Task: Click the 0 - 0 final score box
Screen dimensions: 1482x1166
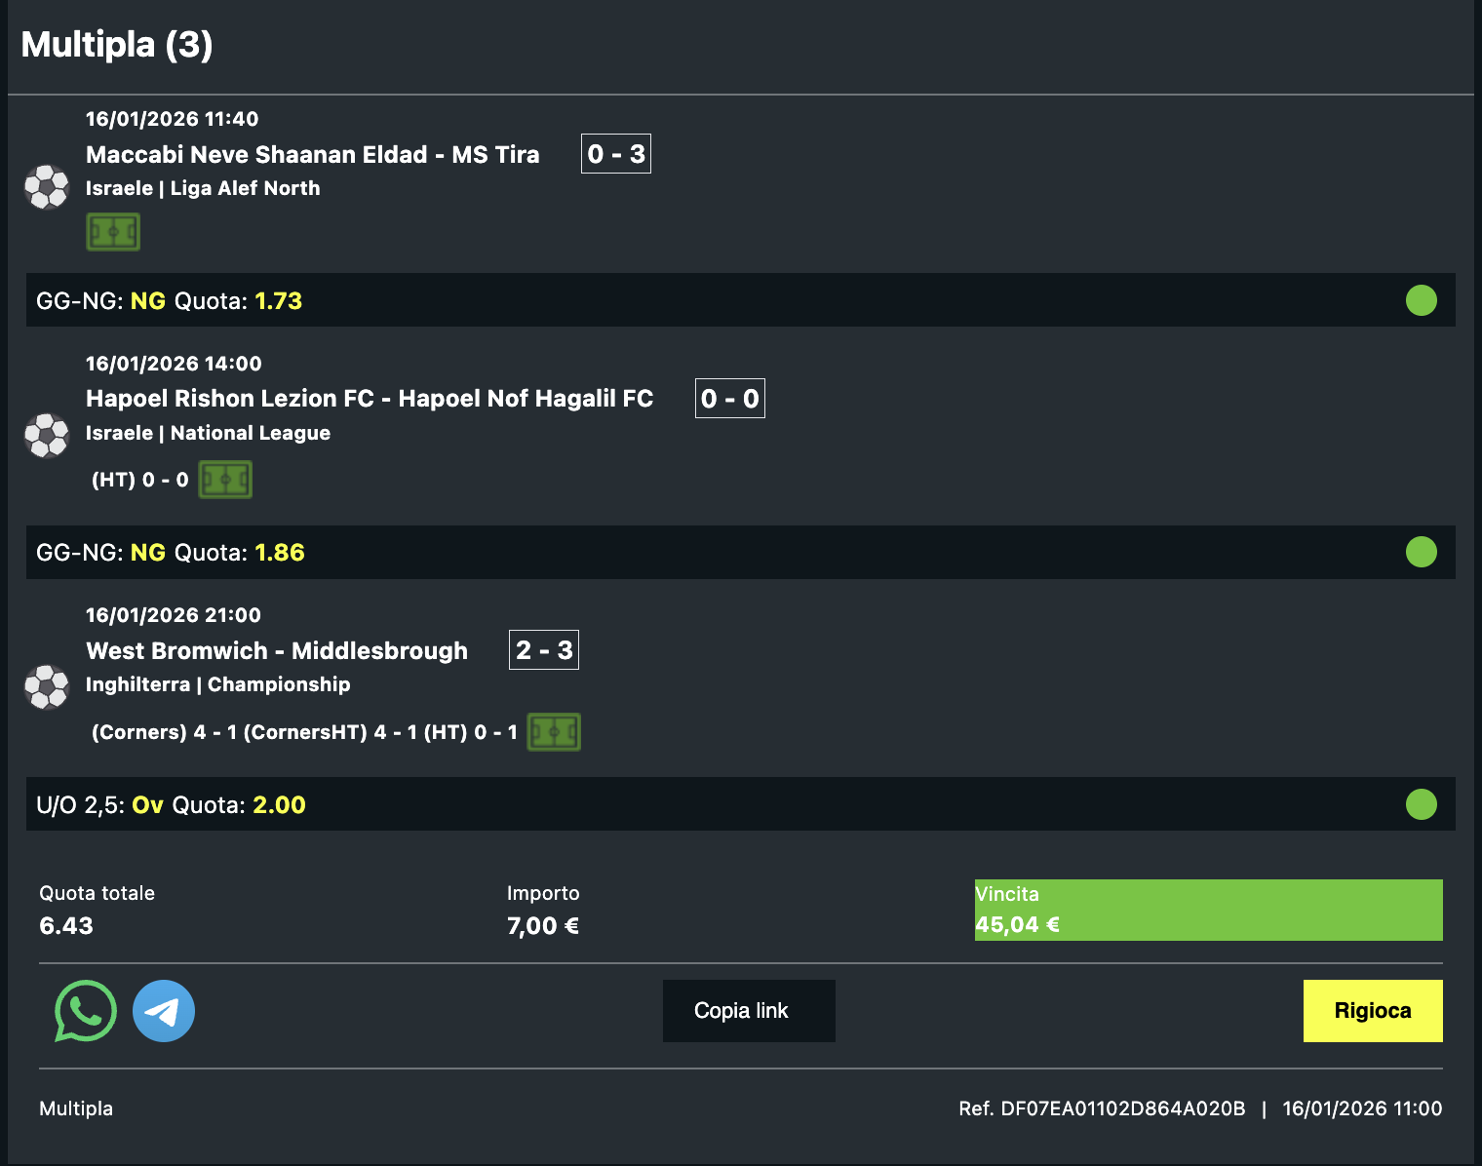Action: point(729,399)
